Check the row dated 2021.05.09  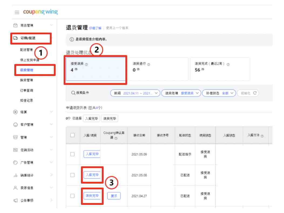[x=72, y=154]
